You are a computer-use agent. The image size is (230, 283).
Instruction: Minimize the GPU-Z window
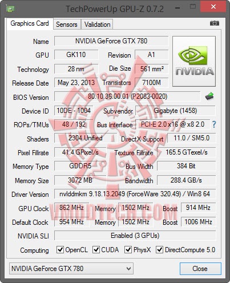[x=177, y=8]
